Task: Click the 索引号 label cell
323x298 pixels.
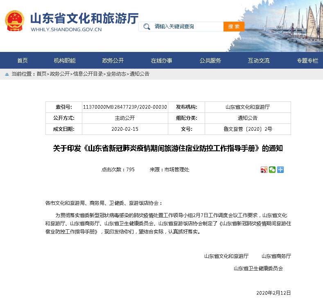Action: click(64, 107)
